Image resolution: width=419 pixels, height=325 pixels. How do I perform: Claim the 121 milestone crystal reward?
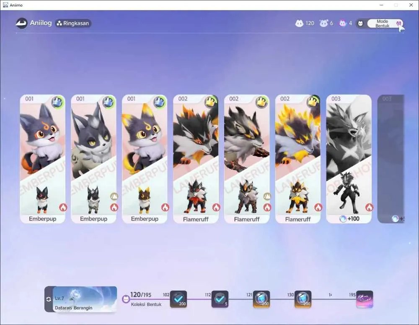tap(261, 299)
